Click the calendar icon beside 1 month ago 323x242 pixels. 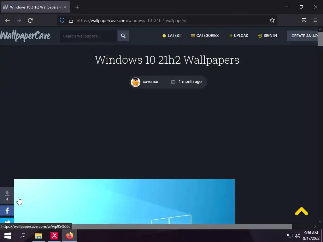click(x=173, y=82)
